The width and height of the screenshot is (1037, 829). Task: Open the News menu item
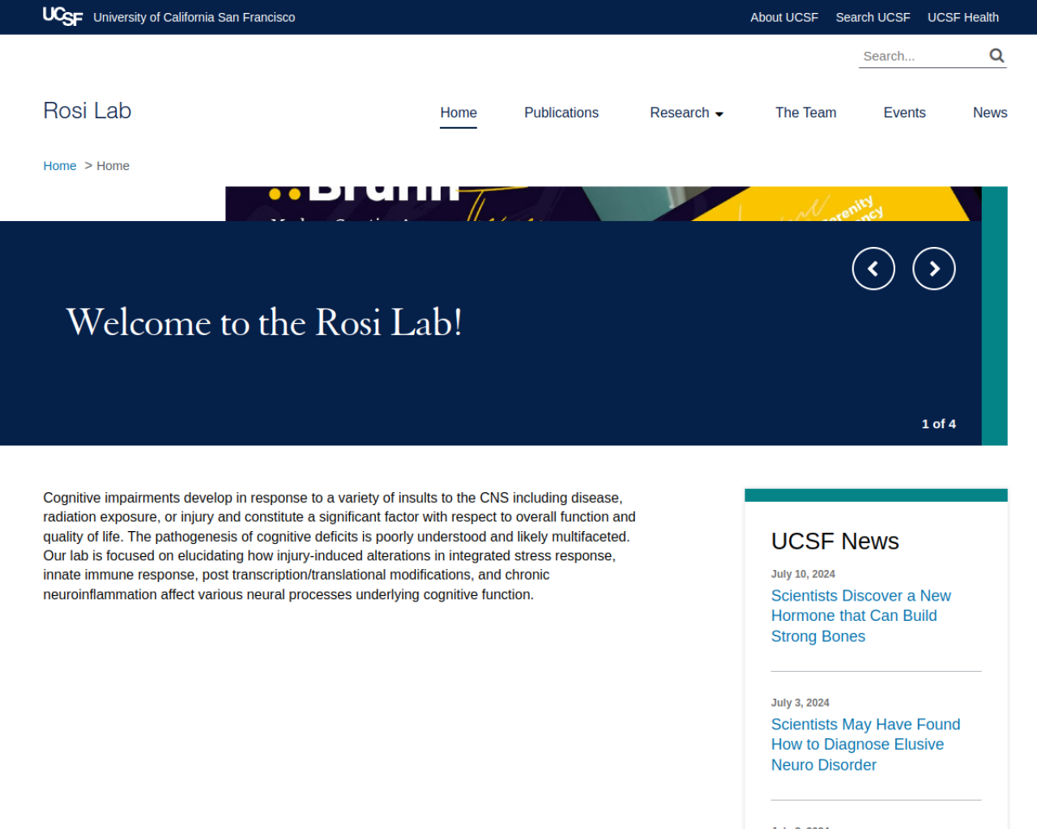(x=990, y=113)
